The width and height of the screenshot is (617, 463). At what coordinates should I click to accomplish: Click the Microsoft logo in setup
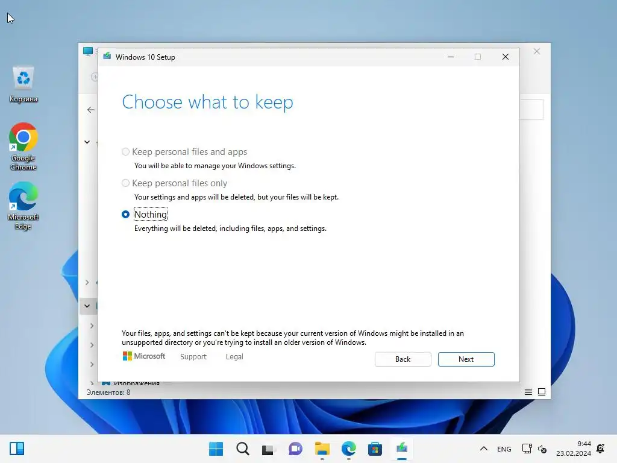144,356
